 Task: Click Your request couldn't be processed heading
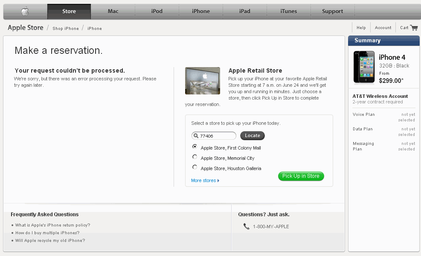point(70,71)
